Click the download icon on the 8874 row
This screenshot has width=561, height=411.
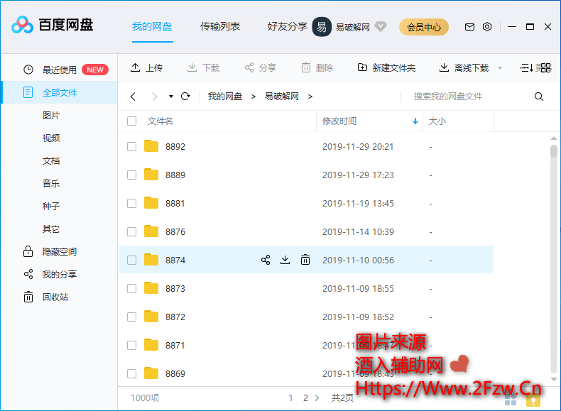click(285, 260)
